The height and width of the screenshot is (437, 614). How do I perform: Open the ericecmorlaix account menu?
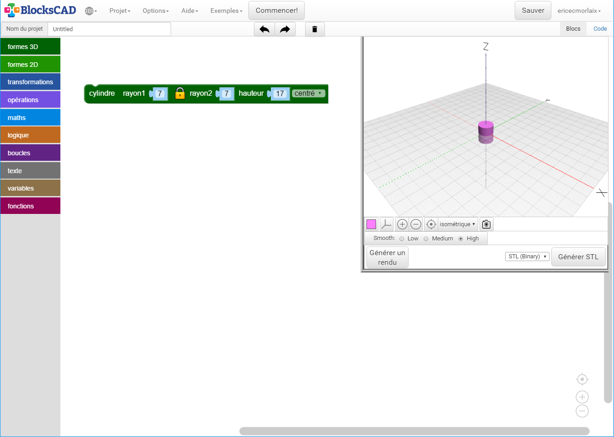pos(579,11)
